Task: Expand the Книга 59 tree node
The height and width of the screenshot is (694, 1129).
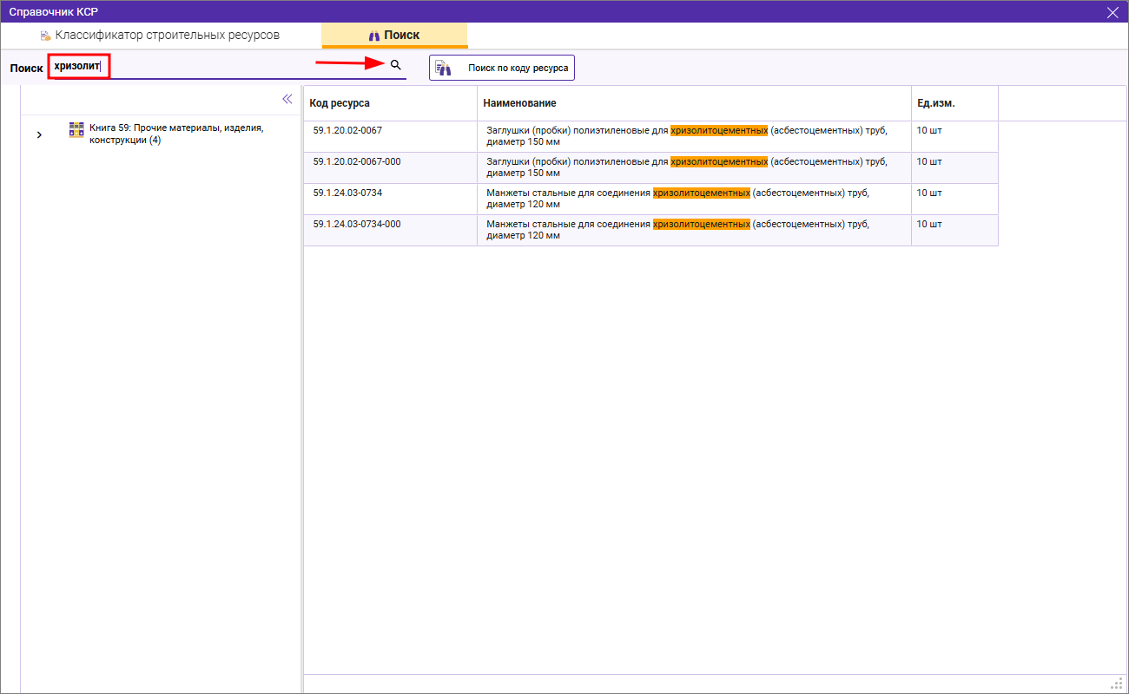Action: point(39,134)
